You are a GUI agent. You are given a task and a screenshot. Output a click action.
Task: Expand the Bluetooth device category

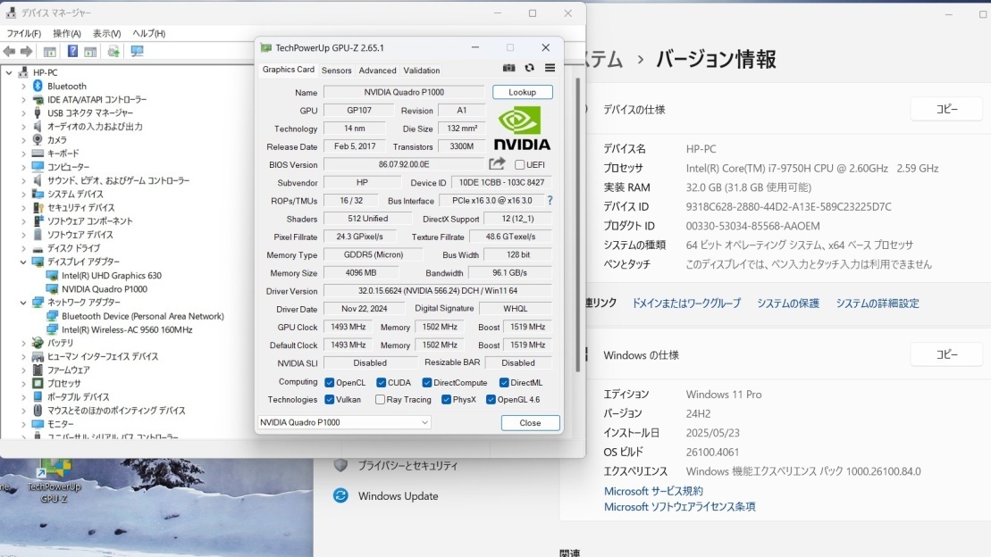coord(24,87)
